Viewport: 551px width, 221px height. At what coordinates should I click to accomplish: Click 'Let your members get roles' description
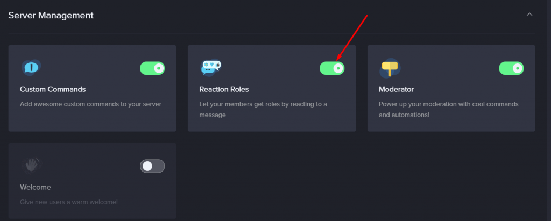263,109
